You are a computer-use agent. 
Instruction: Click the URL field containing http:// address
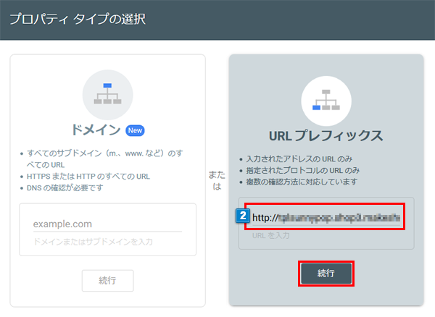[326, 216]
